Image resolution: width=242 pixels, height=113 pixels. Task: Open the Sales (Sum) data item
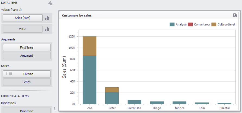23,18
